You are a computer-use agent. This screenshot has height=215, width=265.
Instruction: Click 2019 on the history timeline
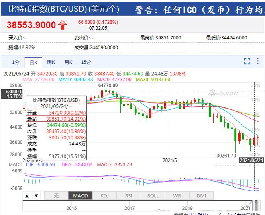pyautogui.click(x=187, y=208)
